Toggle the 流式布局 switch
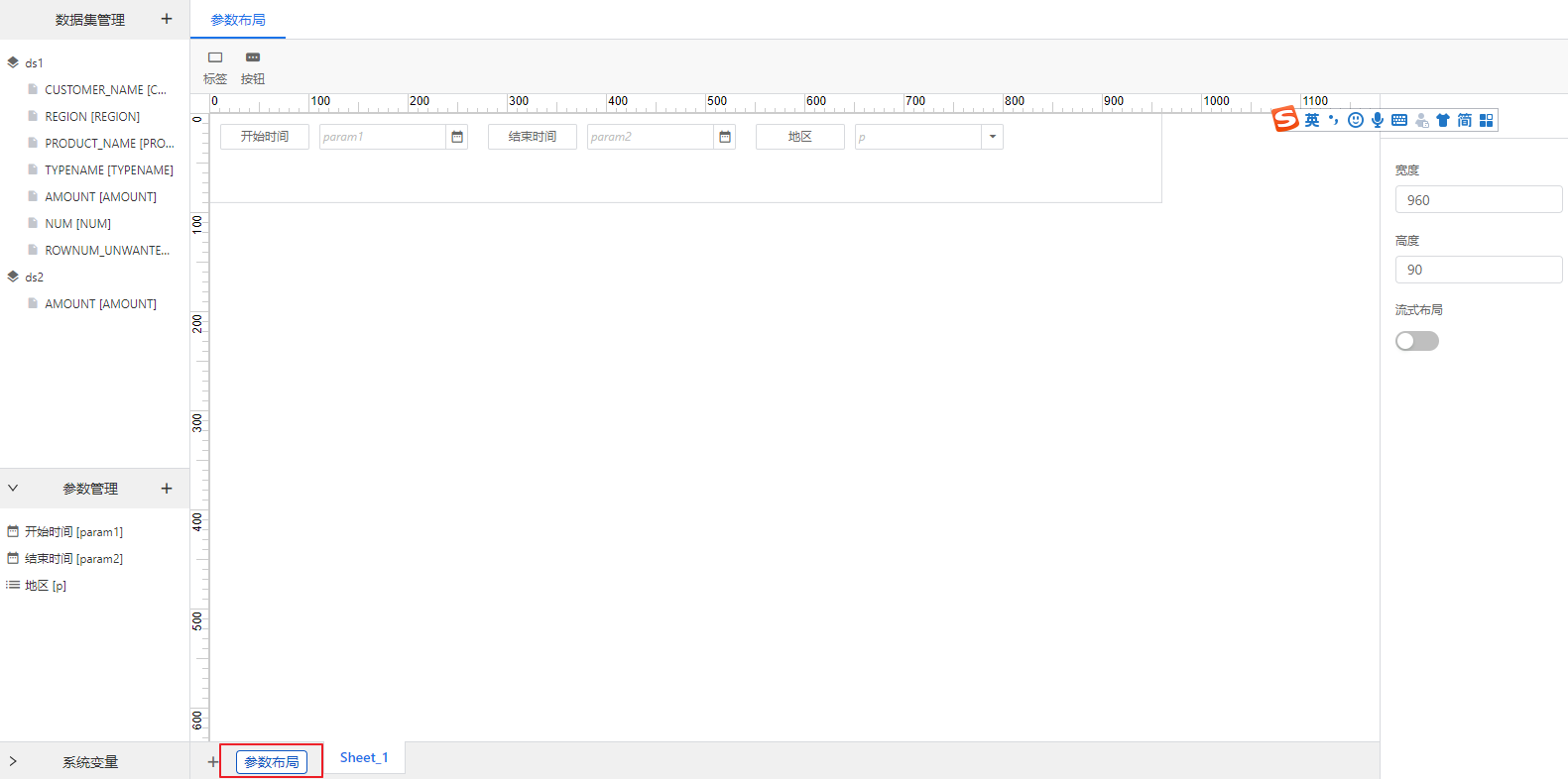Image resolution: width=1568 pixels, height=779 pixels. [x=1416, y=341]
